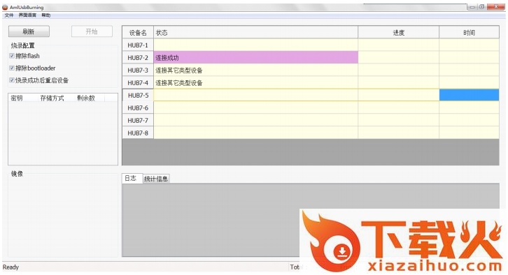Click HUB7-4's 连接其它类型设备 status cell
Viewport: 508px width, 275px height.
click(256, 83)
